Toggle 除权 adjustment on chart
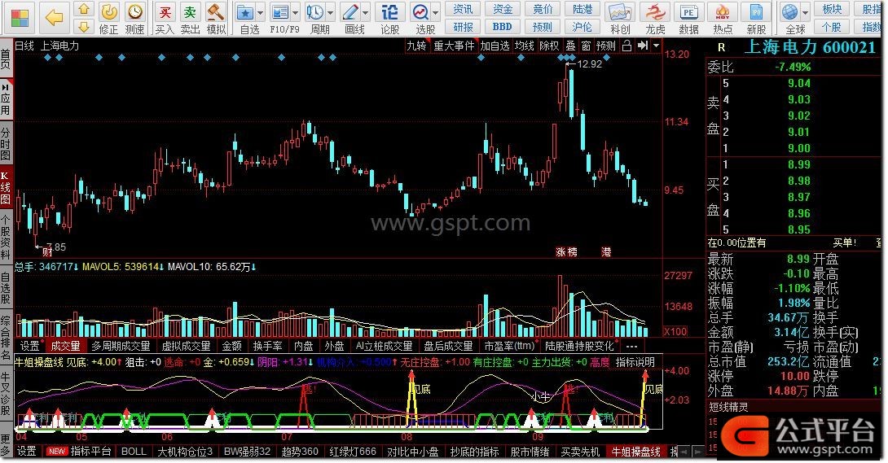 (x=549, y=46)
